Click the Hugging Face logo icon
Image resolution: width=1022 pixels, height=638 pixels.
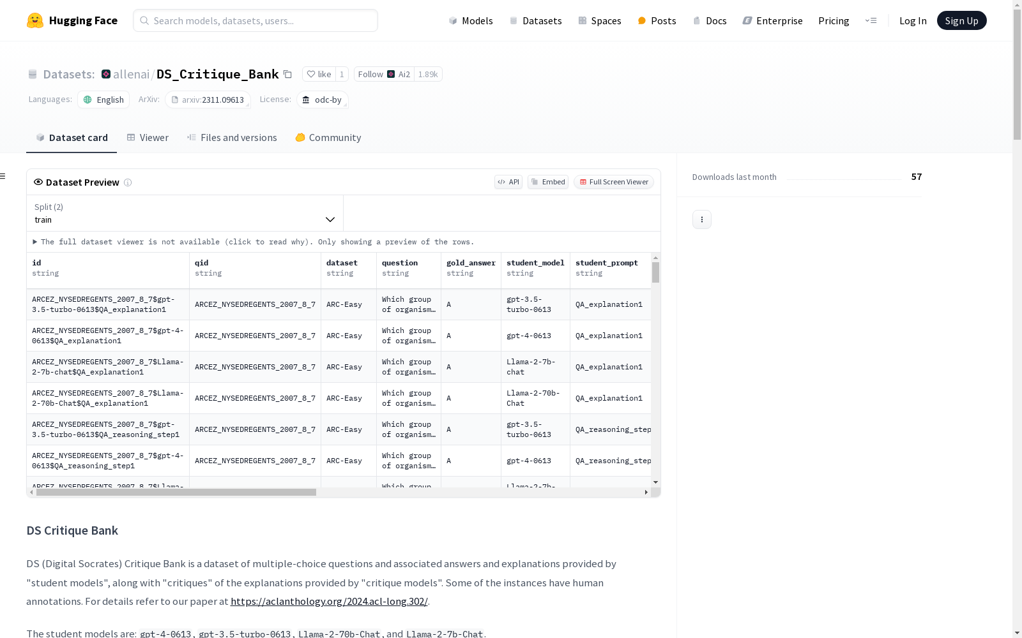coord(35,20)
